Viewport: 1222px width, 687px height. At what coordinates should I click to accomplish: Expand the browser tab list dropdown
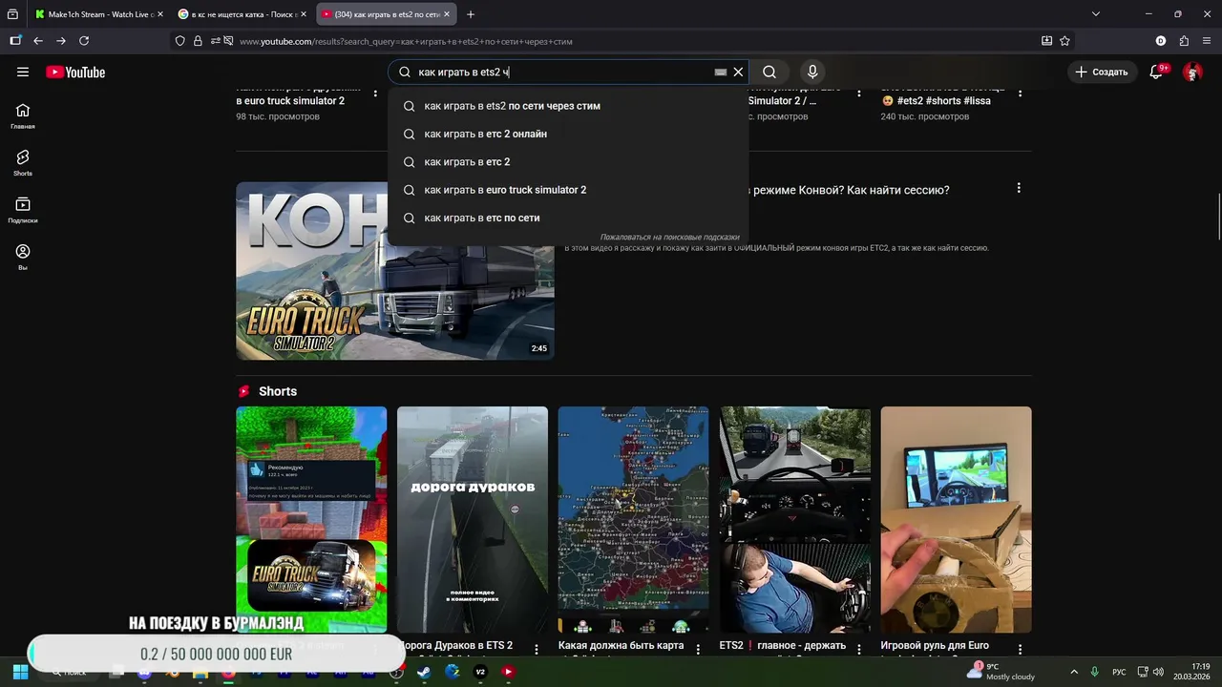[1095, 14]
